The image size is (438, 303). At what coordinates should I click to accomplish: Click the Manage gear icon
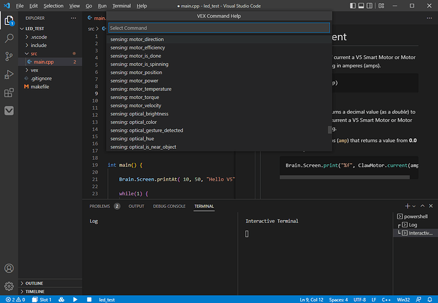point(10,286)
